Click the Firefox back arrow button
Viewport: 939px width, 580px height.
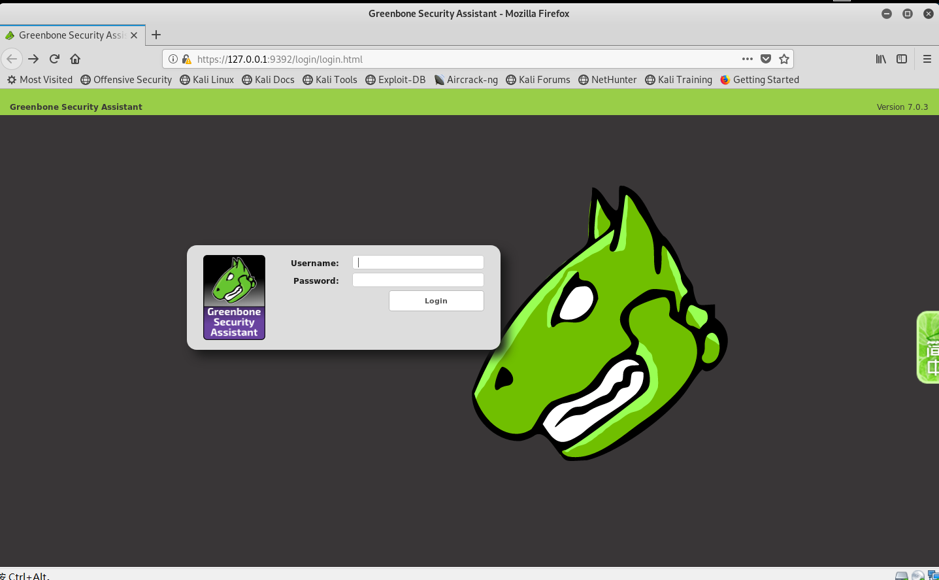(12, 59)
